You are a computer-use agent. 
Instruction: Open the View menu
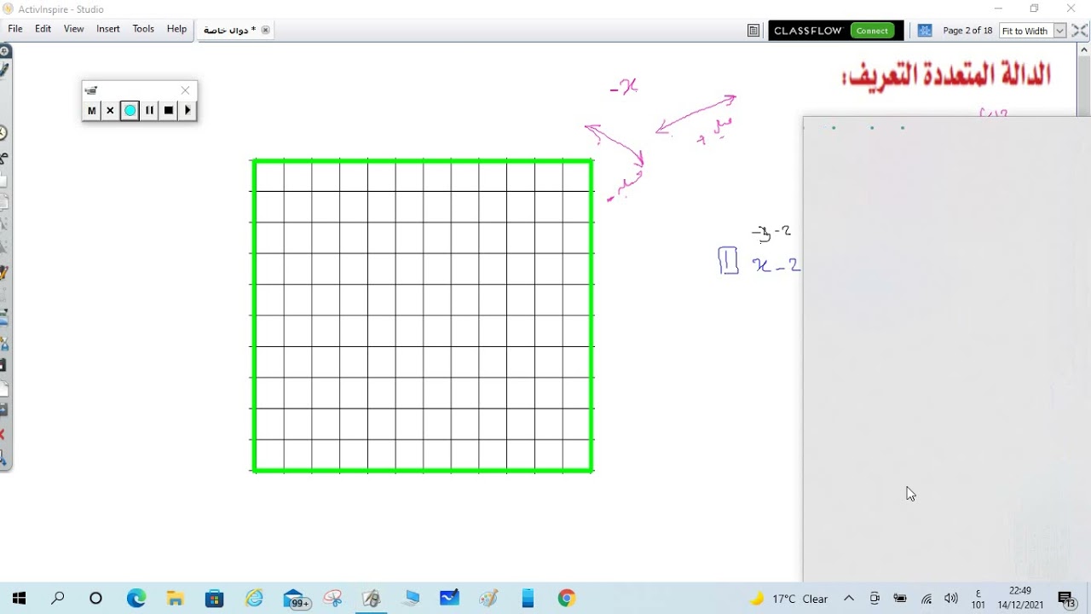coord(74,29)
